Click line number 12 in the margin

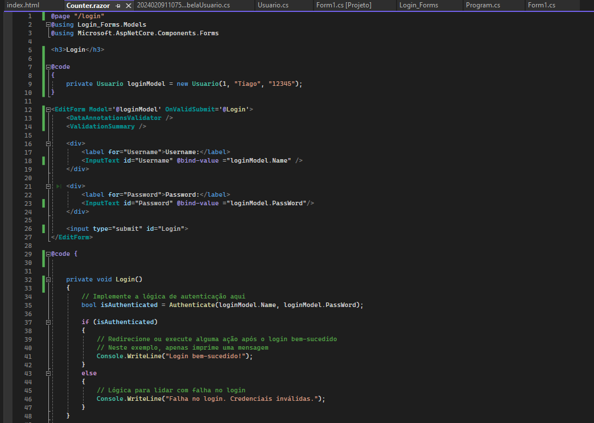click(x=28, y=109)
